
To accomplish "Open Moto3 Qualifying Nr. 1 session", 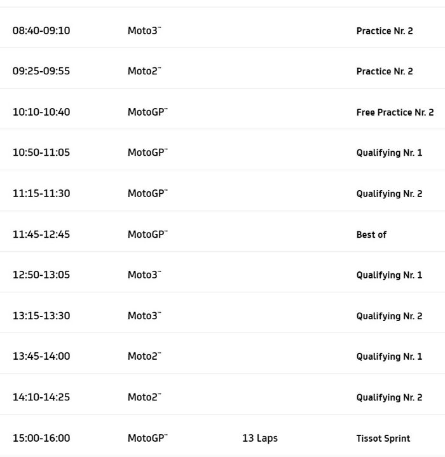I will click(x=389, y=275).
